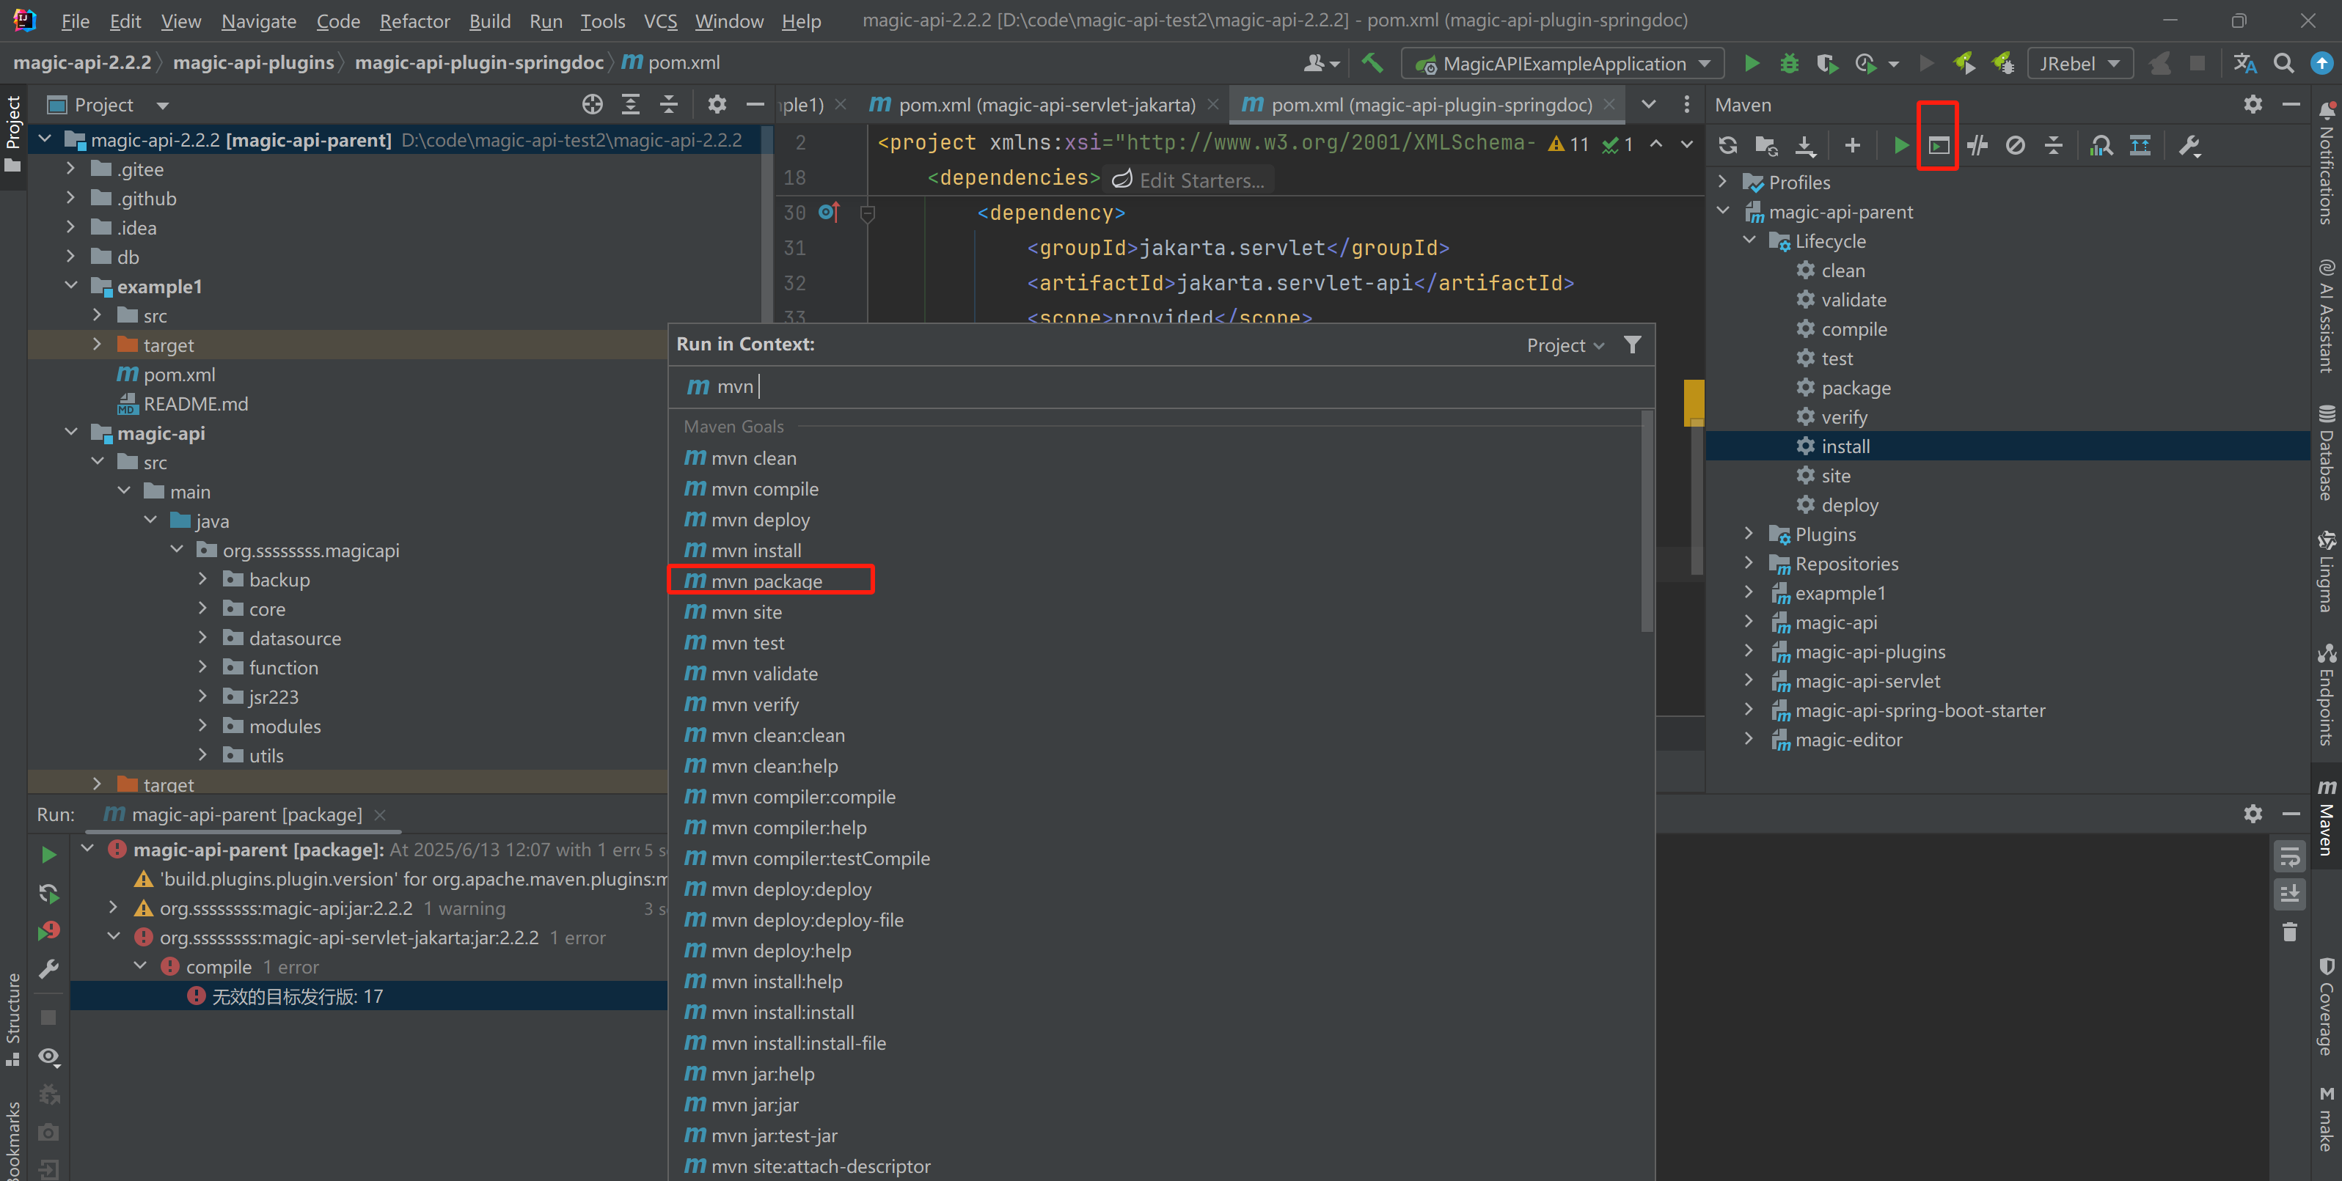Image resolution: width=2342 pixels, height=1181 pixels.
Task: Open the Refactor menu
Action: point(414,21)
